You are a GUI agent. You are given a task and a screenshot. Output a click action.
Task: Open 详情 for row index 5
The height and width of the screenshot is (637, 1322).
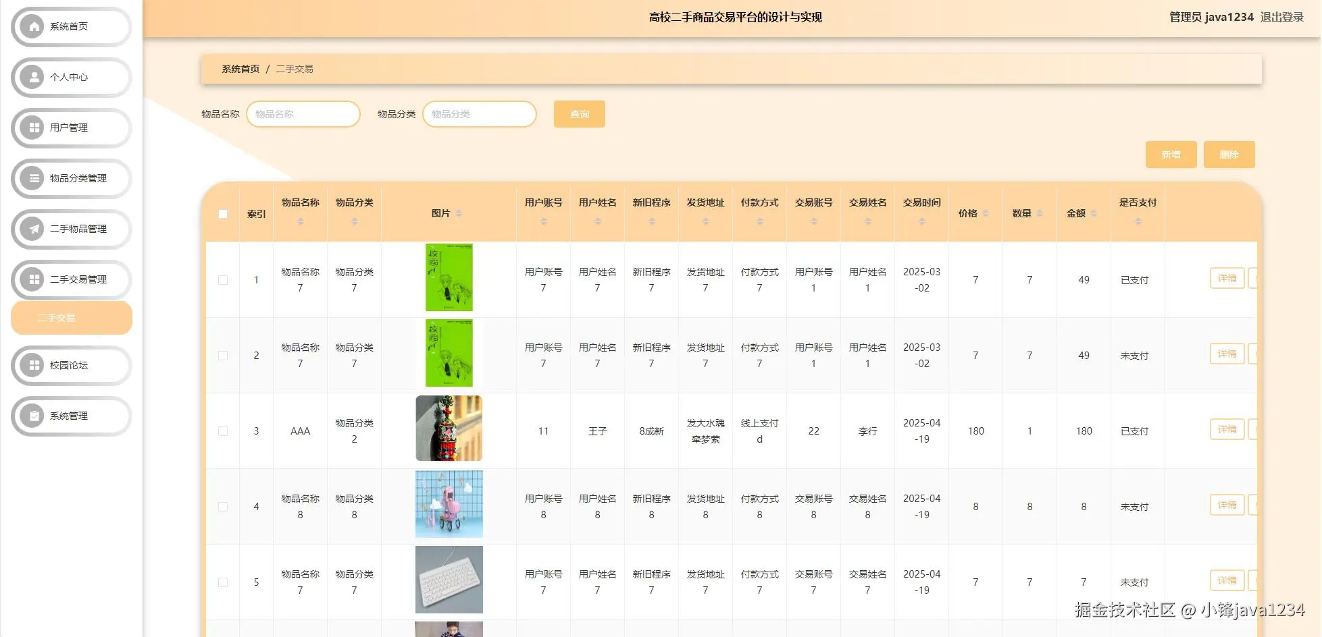1227,580
